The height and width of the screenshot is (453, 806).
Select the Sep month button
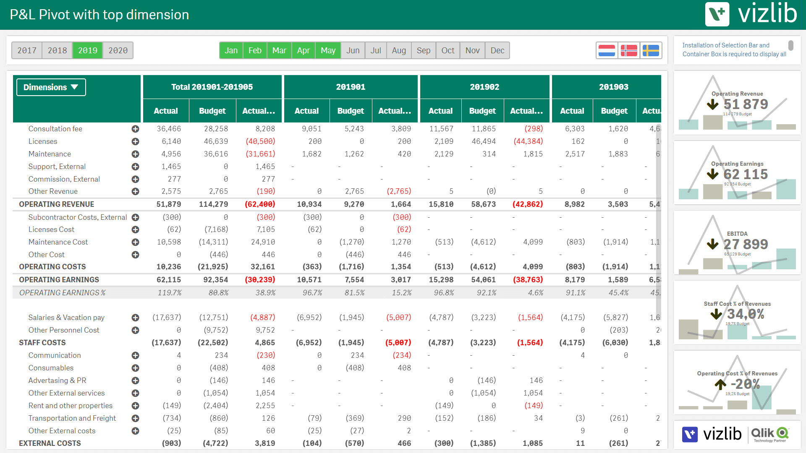click(x=424, y=50)
